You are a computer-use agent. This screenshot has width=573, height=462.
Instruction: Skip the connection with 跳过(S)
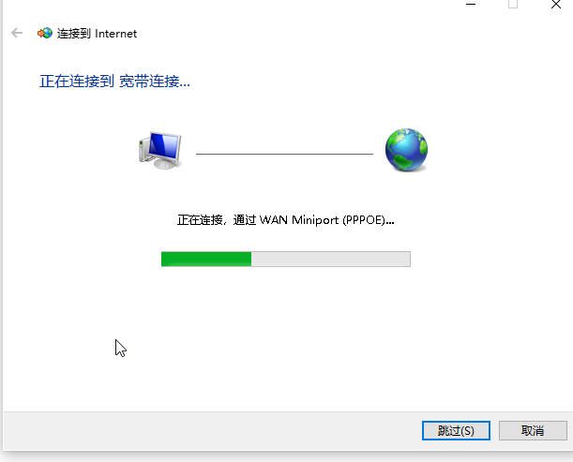pyautogui.click(x=456, y=430)
